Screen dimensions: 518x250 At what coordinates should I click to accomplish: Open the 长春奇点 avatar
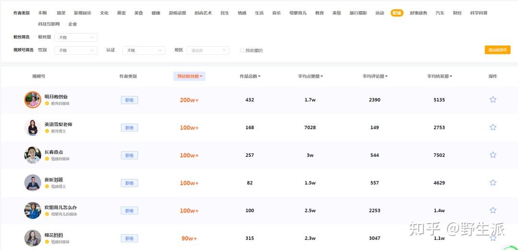coord(33,155)
